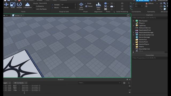171x96 pixels.
Task: Expand the Lighting tree node
Action: coord(133,25)
